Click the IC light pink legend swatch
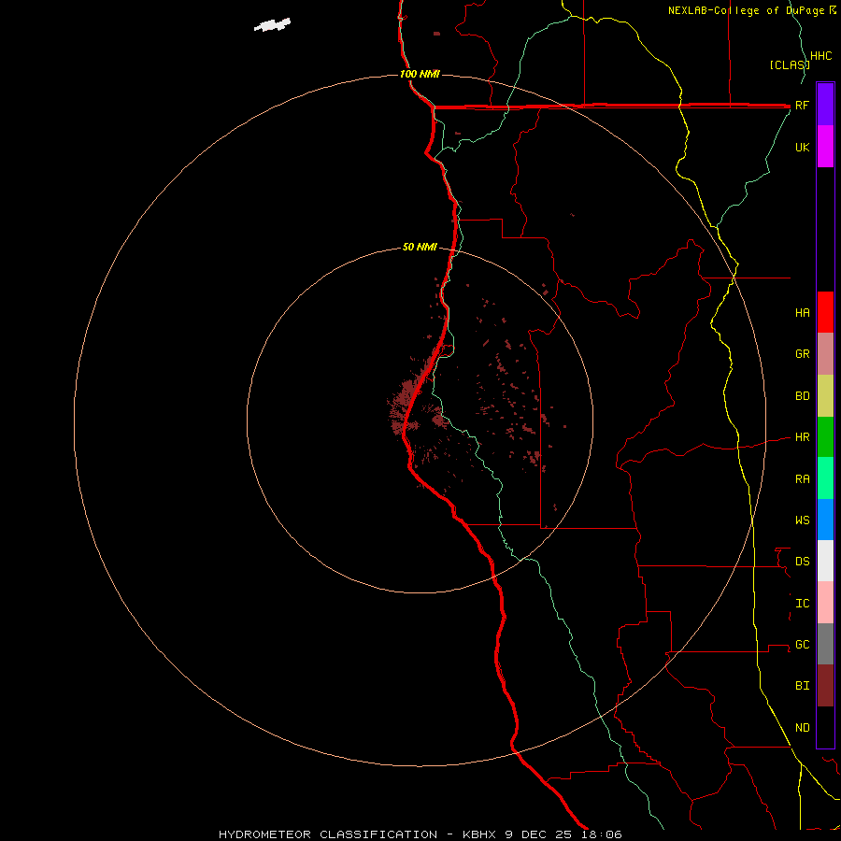This screenshot has width=841, height=841. pos(825,603)
